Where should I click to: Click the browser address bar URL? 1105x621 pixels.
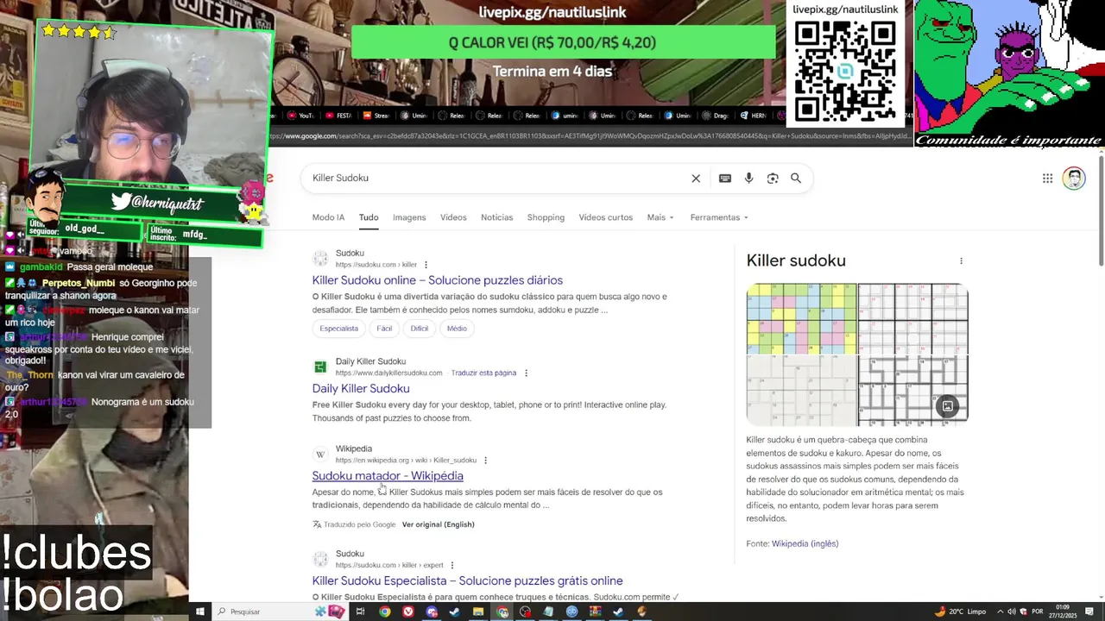pos(590,136)
